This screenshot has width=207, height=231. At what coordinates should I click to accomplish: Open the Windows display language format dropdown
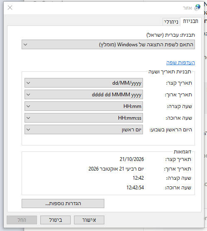click(108, 45)
